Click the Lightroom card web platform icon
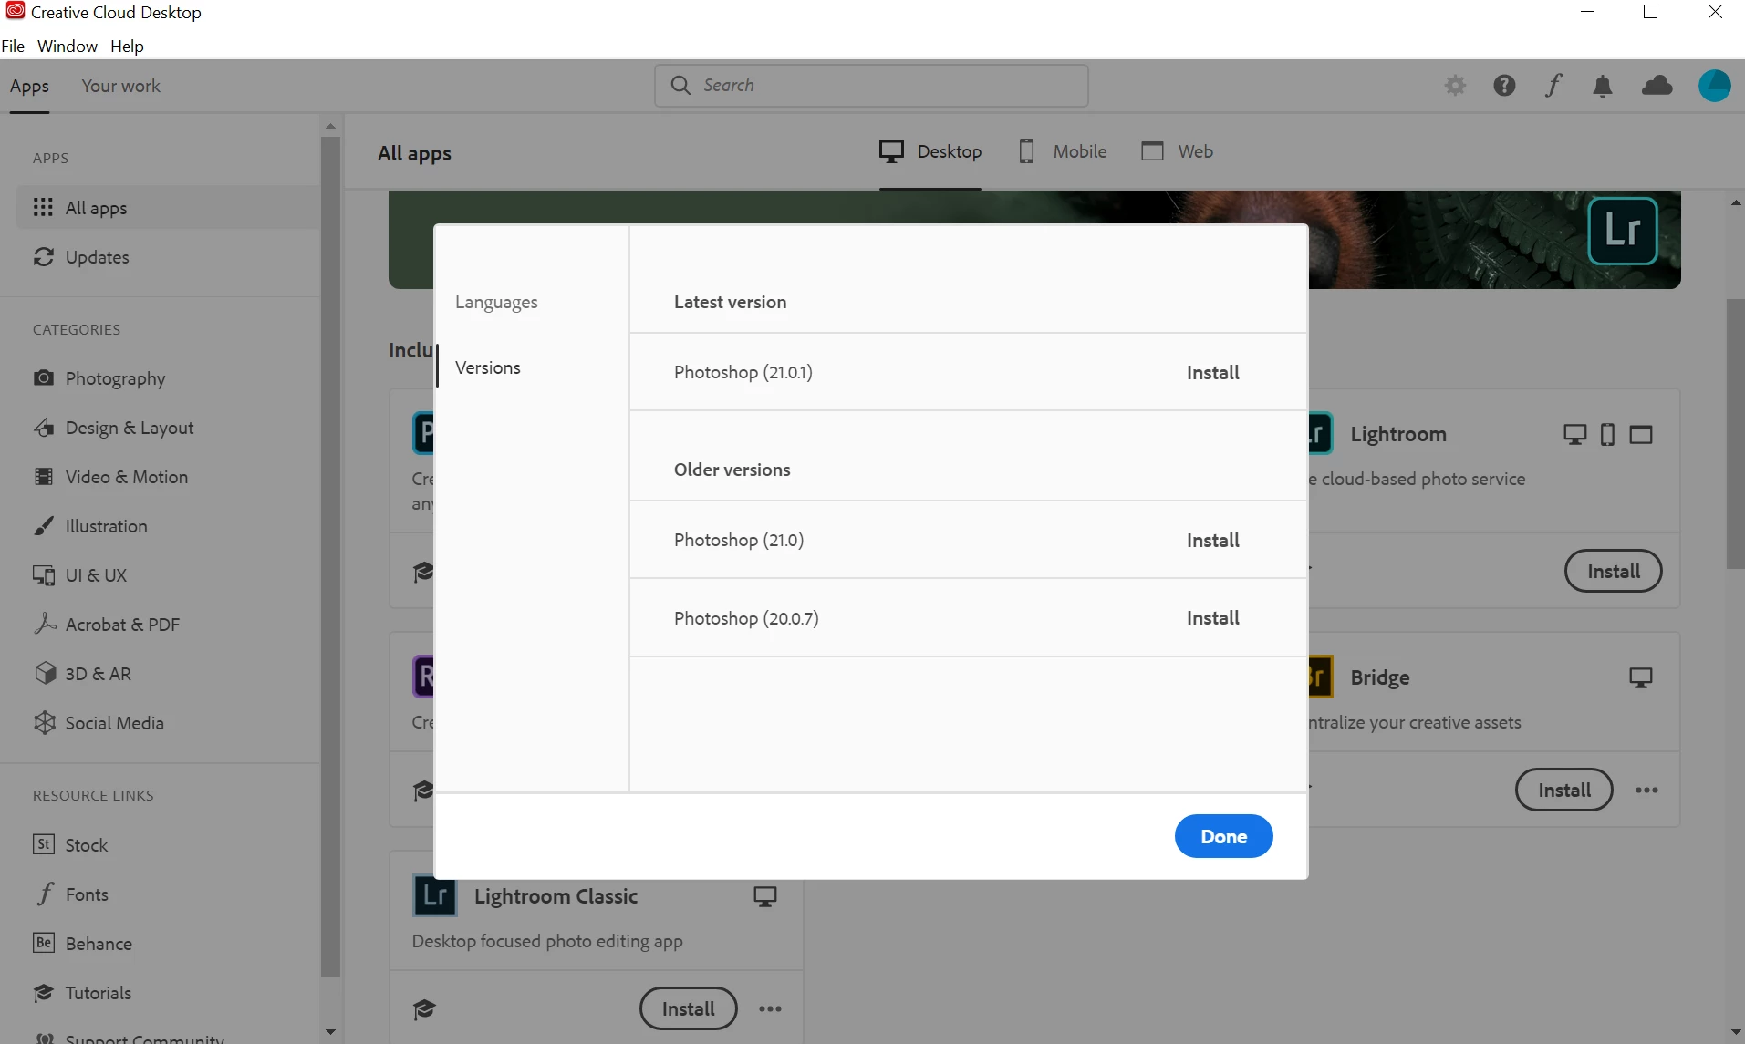 1641,435
